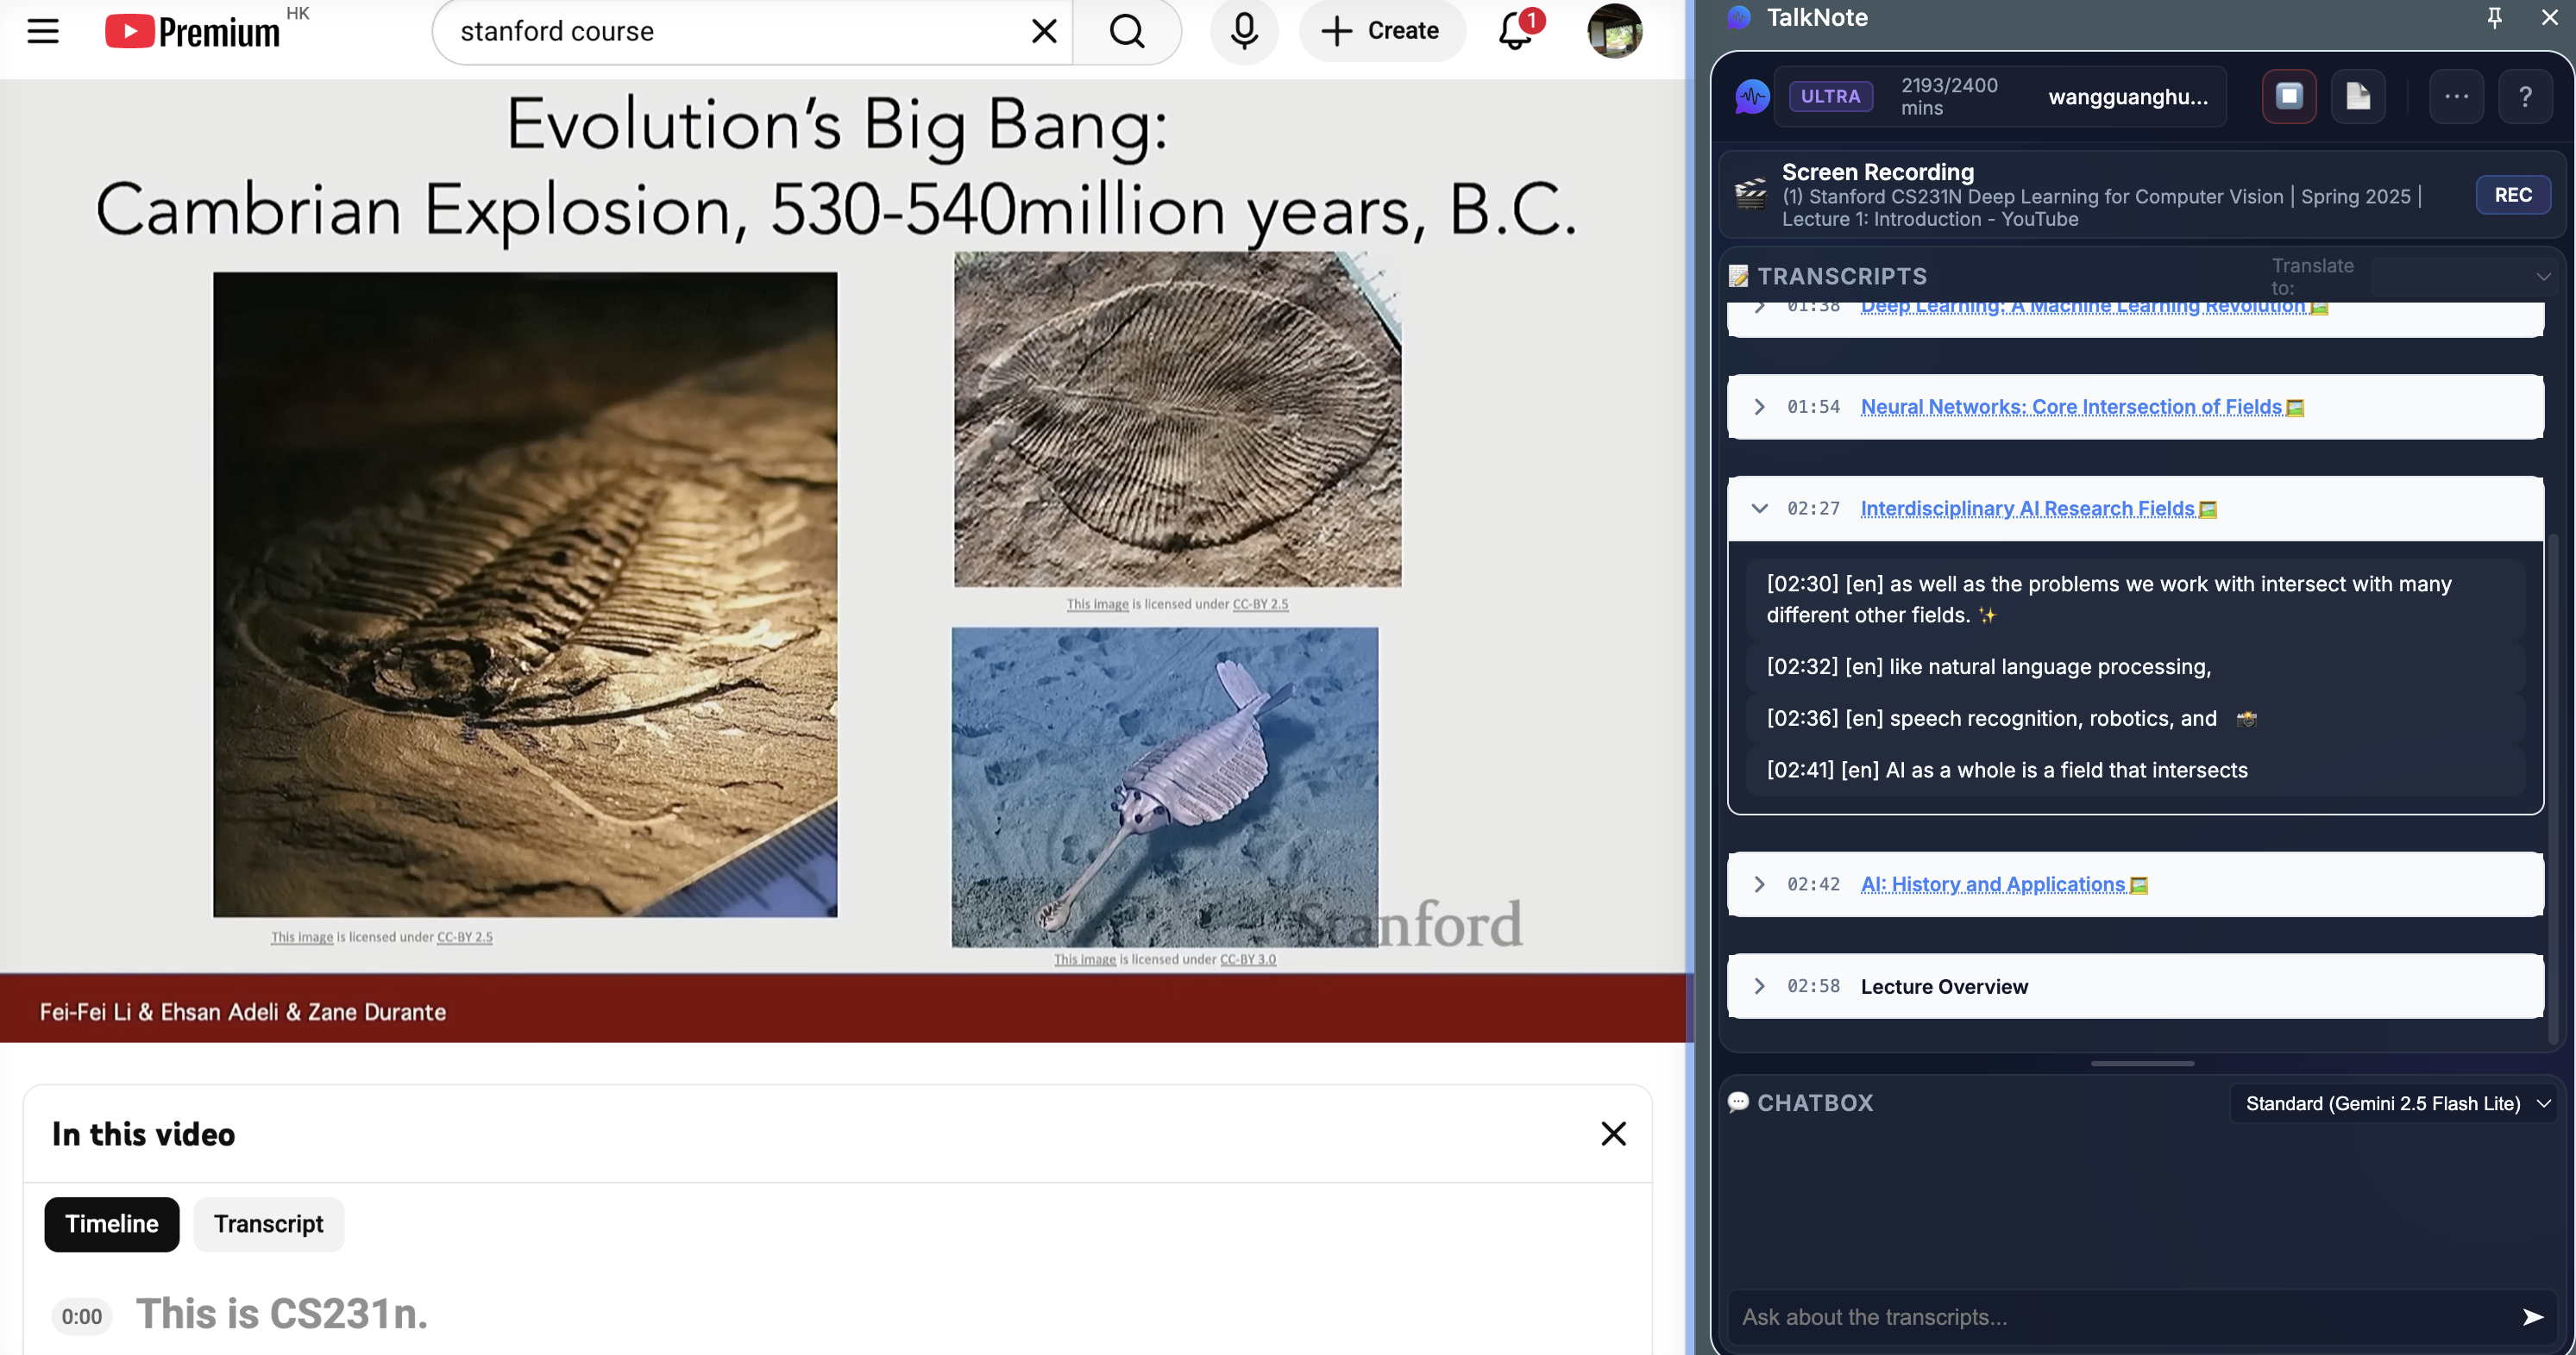The image size is (2576, 1355).
Task: Toggle the REC screen recording button
Action: tap(2512, 195)
